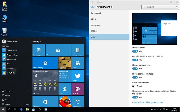Screen dimensions: 180x112
Task: Select the Background settings category
Action: [x=96, y=13]
